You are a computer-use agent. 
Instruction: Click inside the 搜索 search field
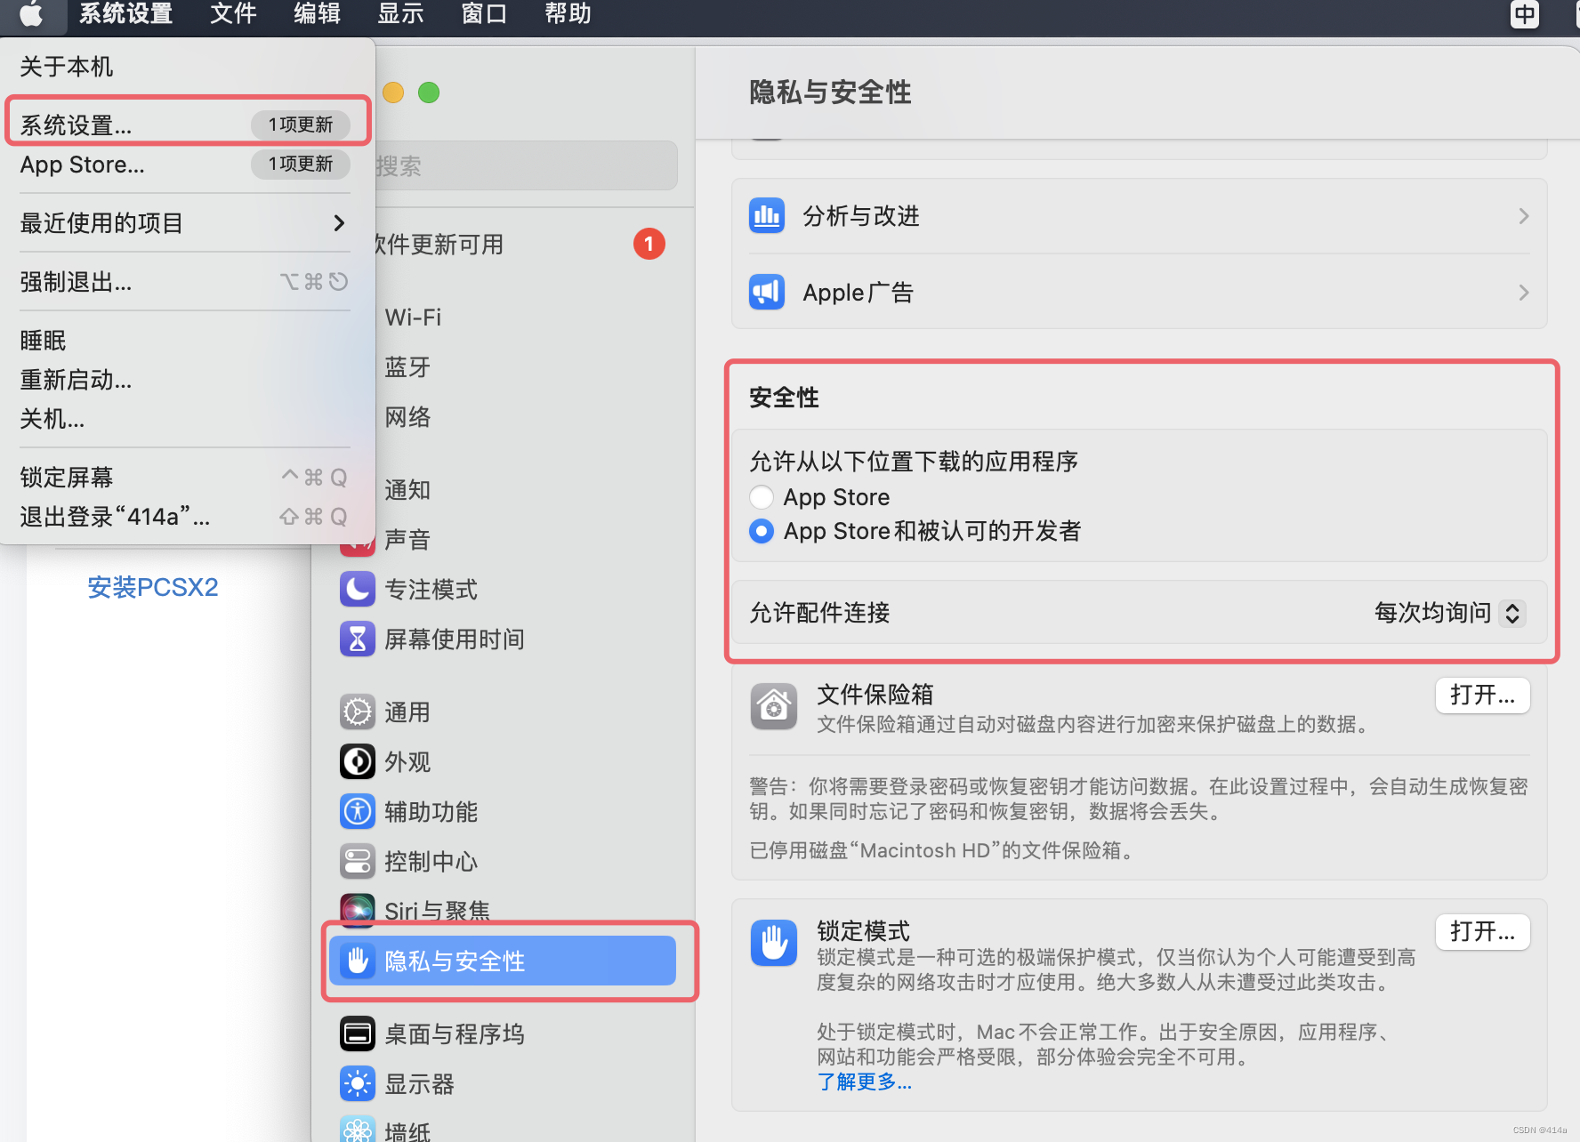pyautogui.click(x=525, y=165)
